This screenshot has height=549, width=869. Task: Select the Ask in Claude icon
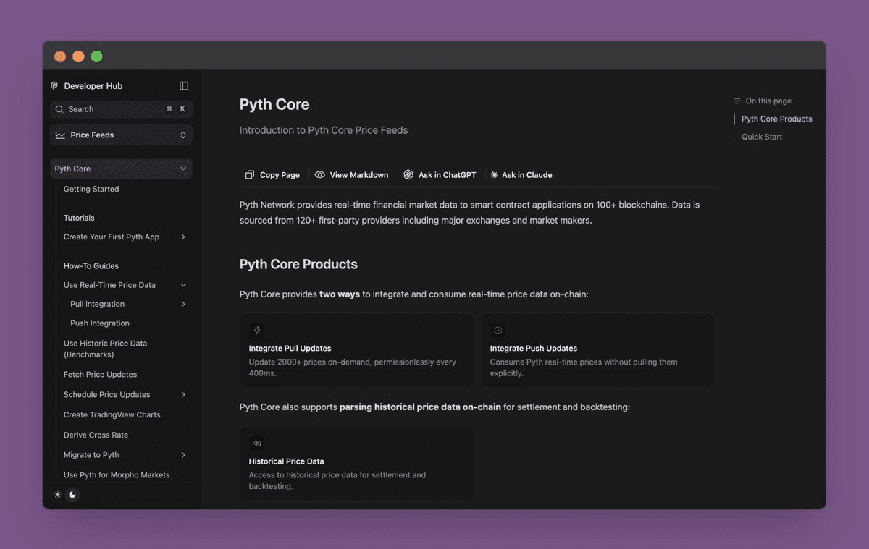coord(494,174)
